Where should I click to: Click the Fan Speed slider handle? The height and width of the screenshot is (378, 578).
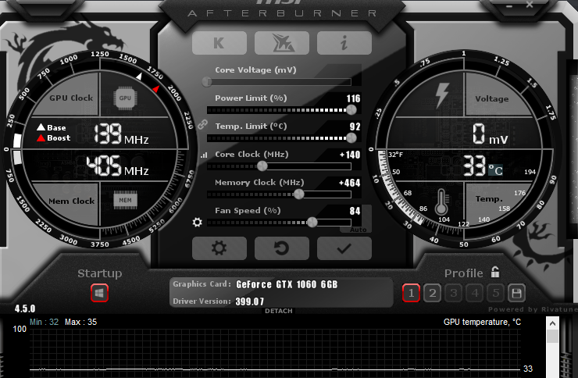pyautogui.click(x=312, y=222)
